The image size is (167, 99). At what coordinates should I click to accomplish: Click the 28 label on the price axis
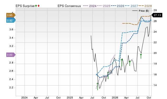click(x=155, y=10)
